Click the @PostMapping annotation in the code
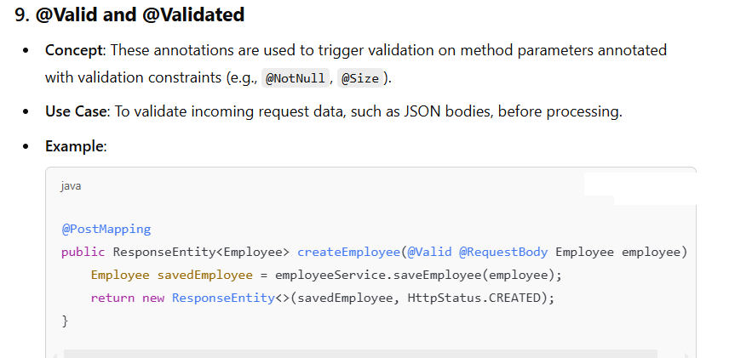Image resolution: width=752 pixels, height=358 pixels. click(106, 230)
